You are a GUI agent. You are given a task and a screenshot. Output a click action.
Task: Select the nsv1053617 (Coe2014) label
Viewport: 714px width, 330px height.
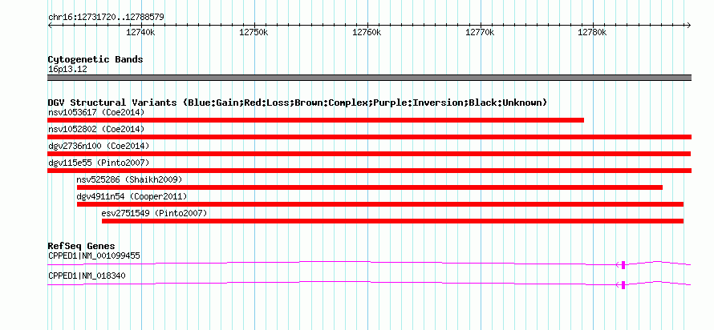tap(96, 112)
